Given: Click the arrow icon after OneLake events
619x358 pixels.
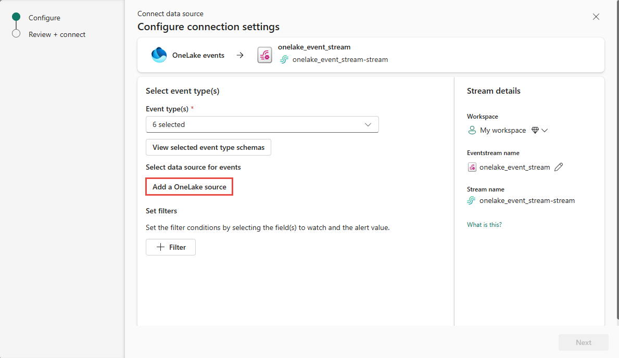Looking at the screenshot, I should pos(240,55).
